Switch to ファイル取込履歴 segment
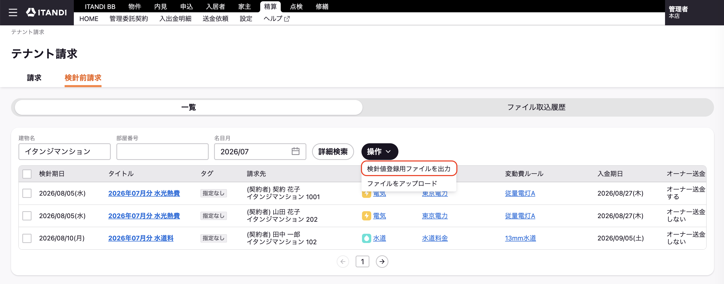 pyautogui.click(x=536, y=107)
